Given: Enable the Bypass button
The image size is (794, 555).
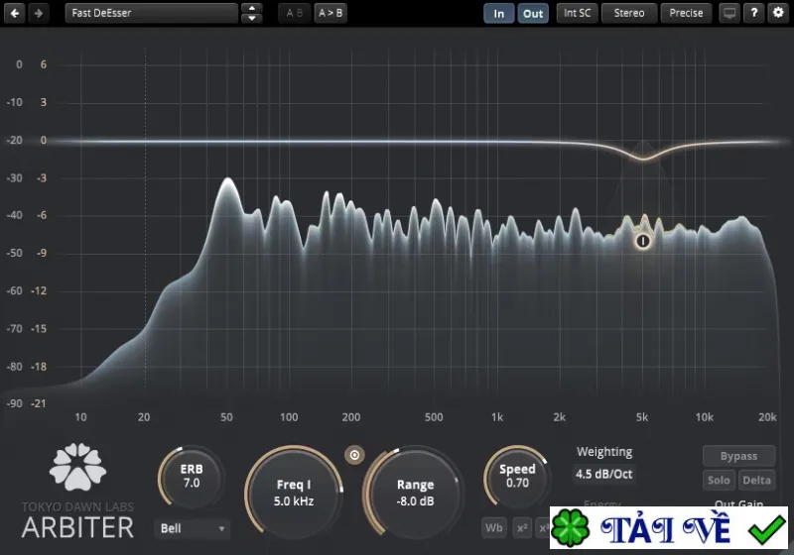Looking at the screenshot, I should (738, 456).
